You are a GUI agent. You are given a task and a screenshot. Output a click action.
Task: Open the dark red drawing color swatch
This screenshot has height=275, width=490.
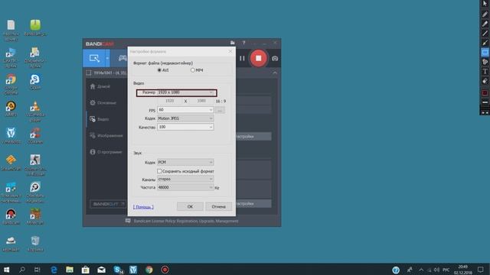click(x=485, y=93)
